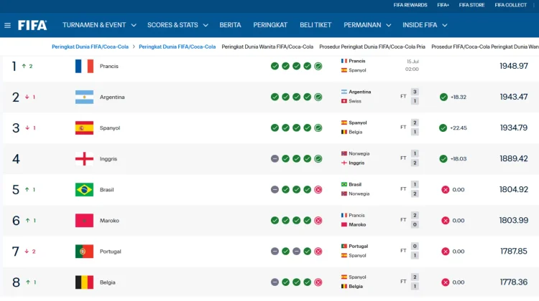Click the Prancis flag in row 1

[84, 66]
